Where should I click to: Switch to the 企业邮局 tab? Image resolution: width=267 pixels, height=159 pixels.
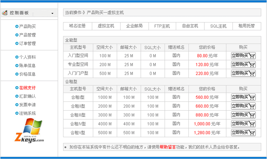pos(134,26)
